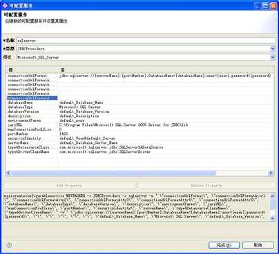
Task: Open the 类型 JDBCProviders dropdown
Action: click(x=273, y=49)
